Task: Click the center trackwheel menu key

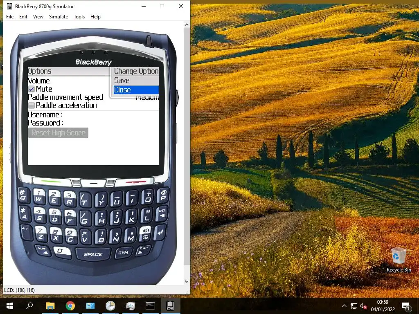Action: click(x=93, y=183)
